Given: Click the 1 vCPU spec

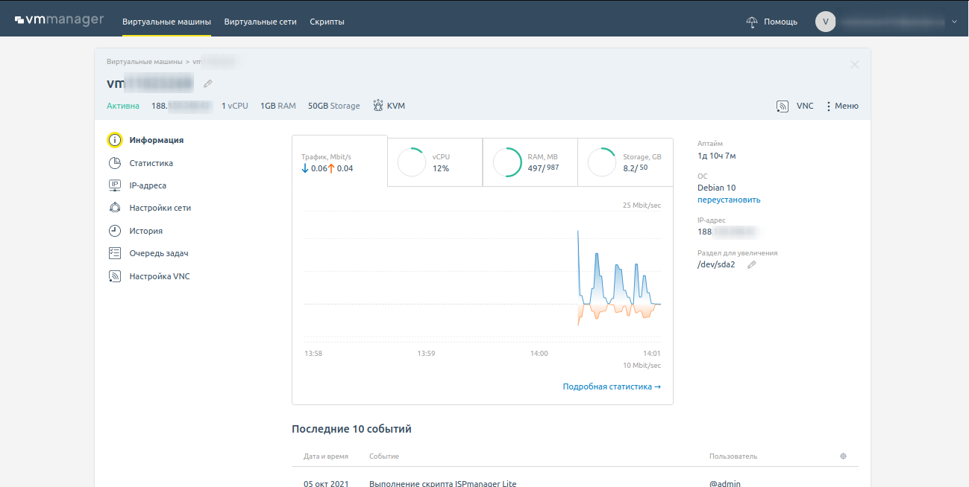Looking at the screenshot, I should [235, 106].
